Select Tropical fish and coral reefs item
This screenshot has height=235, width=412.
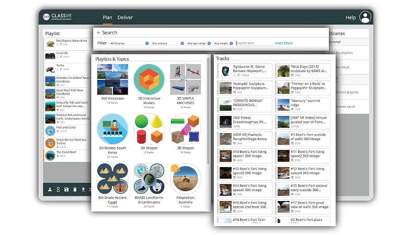67,118
